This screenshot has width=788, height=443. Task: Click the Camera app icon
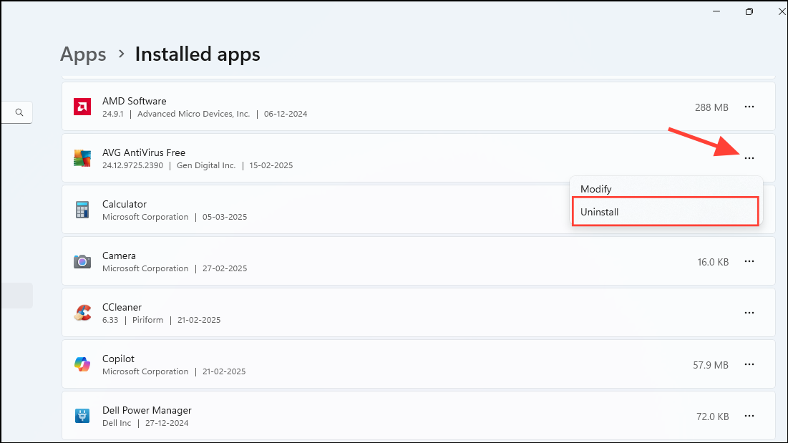point(82,261)
